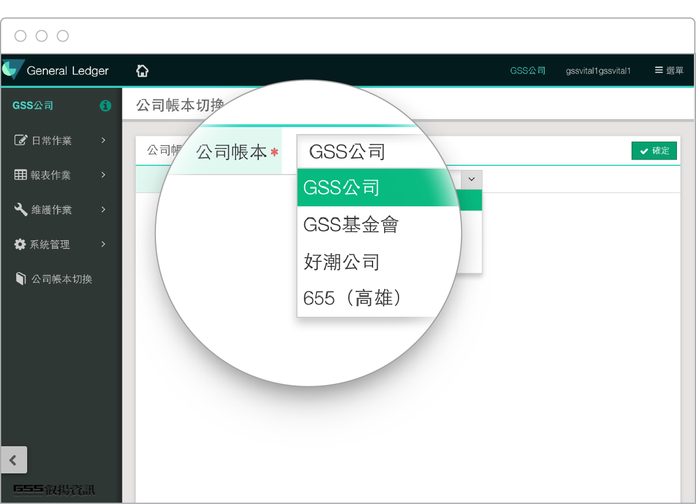Click the 報表作業 table icon
This screenshot has height=504, width=696.
21,175
